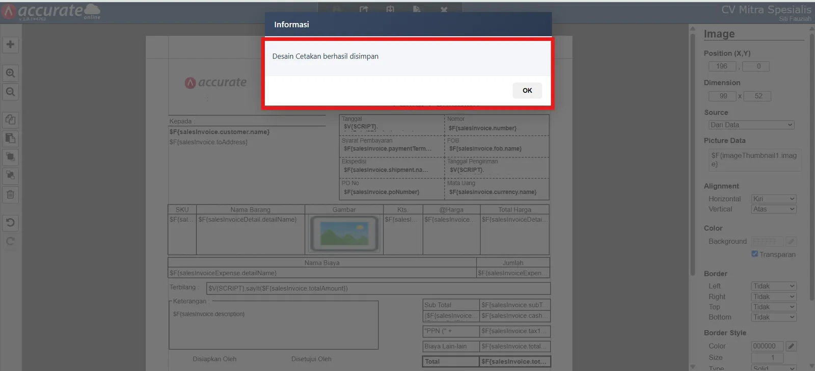
Task: Click the copy icon in left toolbar
Action: pos(10,120)
